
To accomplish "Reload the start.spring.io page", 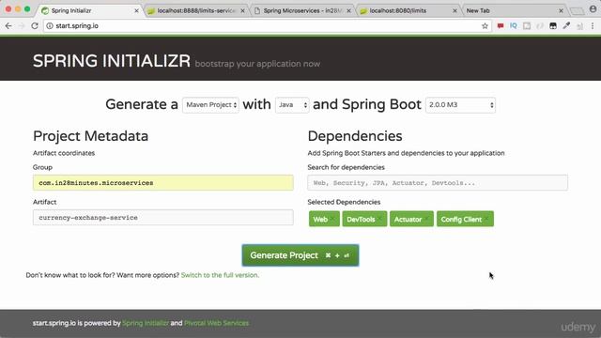I will 35,25.
